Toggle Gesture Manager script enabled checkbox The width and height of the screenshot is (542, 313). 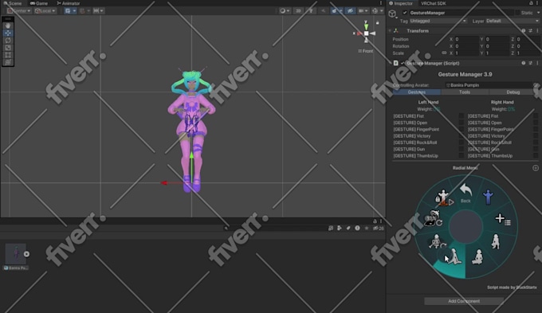tap(403, 63)
